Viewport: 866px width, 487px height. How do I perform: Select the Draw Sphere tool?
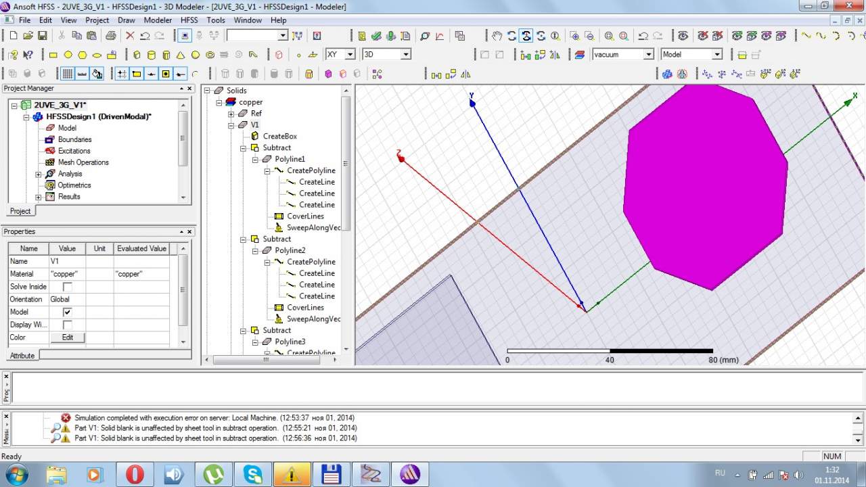tap(196, 55)
